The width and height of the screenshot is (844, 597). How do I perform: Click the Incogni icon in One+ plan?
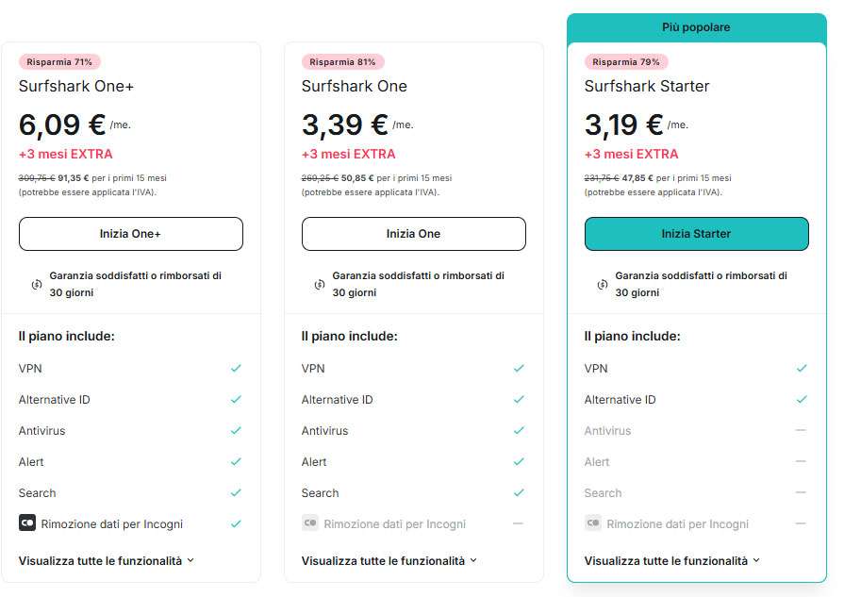click(x=26, y=522)
